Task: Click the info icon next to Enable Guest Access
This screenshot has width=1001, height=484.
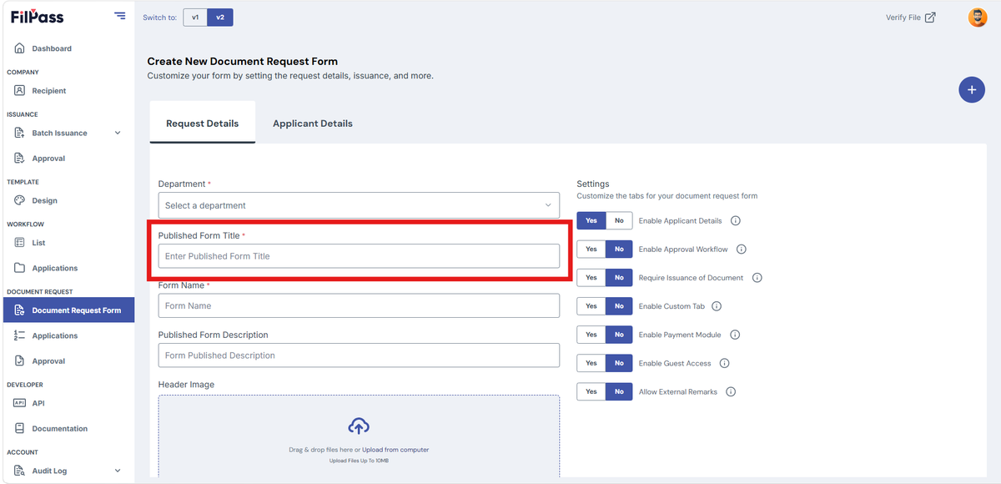Action: tap(724, 363)
